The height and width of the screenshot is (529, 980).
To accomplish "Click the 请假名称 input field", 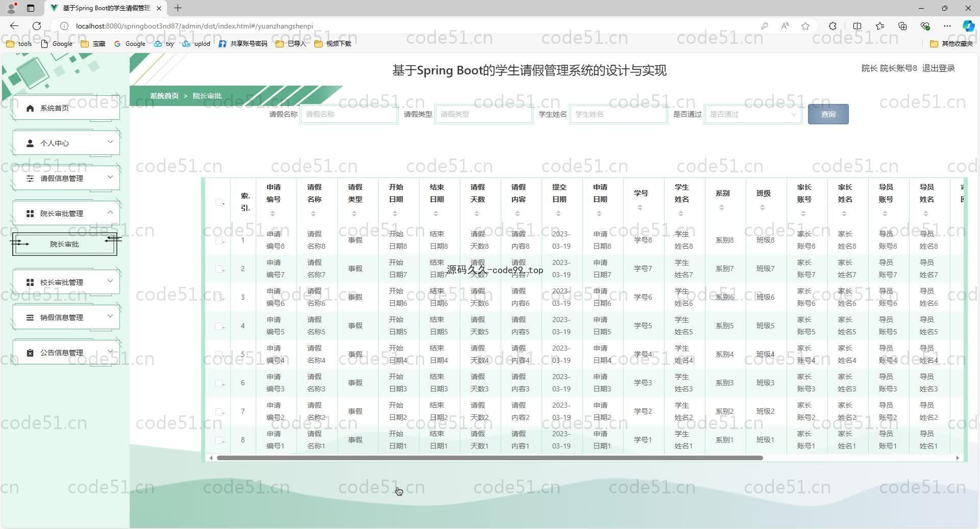I will 349,114.
